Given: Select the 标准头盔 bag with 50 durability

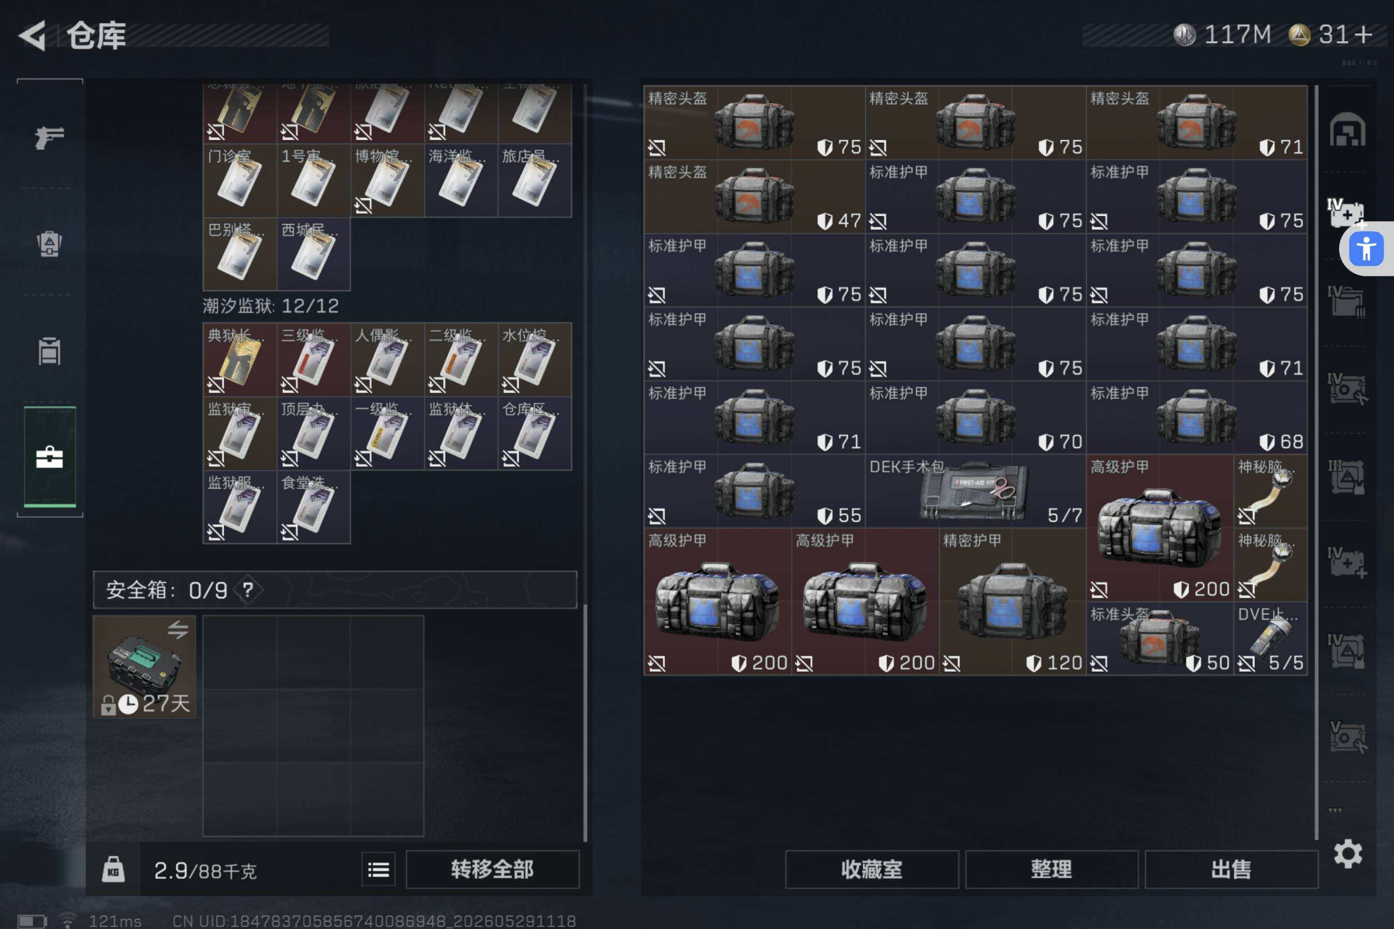Looking at the screenshot, I should pos(1160,639).
